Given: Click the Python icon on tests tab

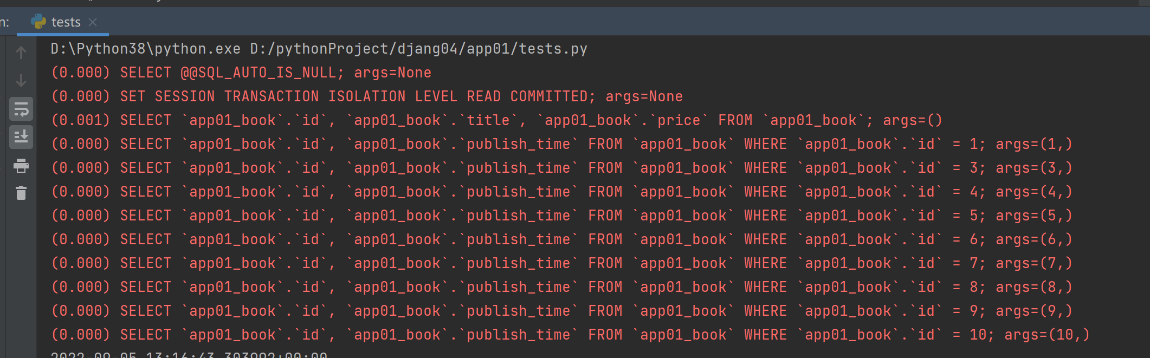Looking at the screenshot, I should click(38, 22).
